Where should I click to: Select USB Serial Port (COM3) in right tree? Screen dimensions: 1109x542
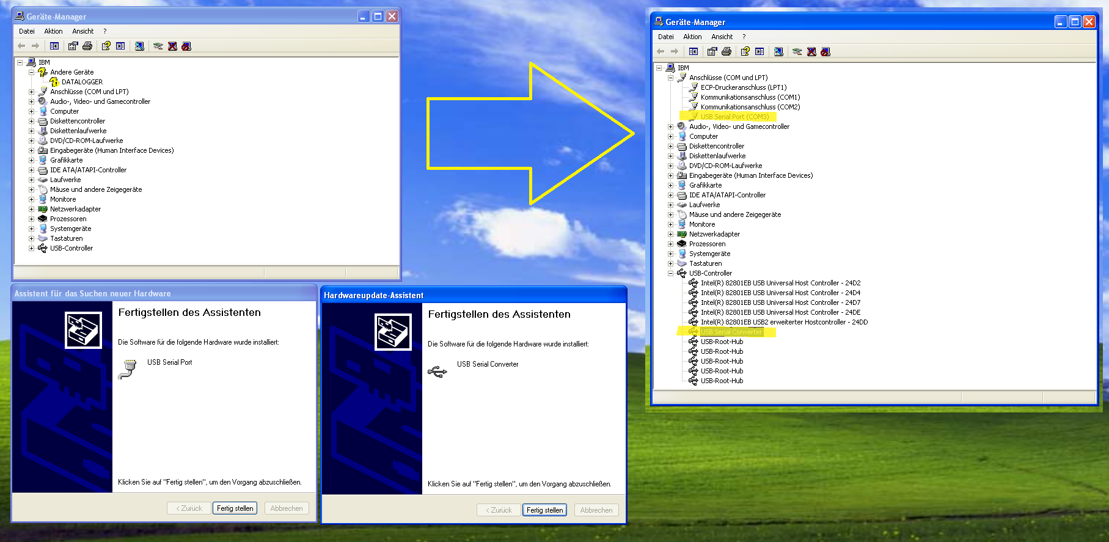point(734,117)
